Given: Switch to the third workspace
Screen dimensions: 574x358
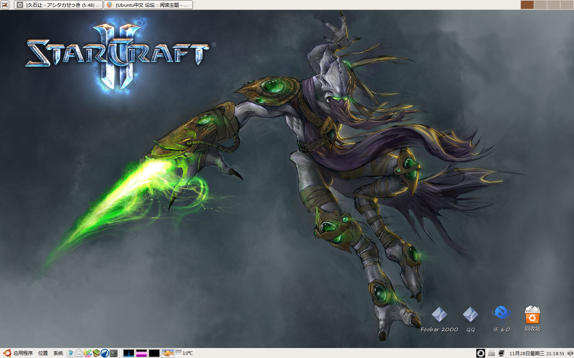Looking at the screenshot, I should coord(554,5).
